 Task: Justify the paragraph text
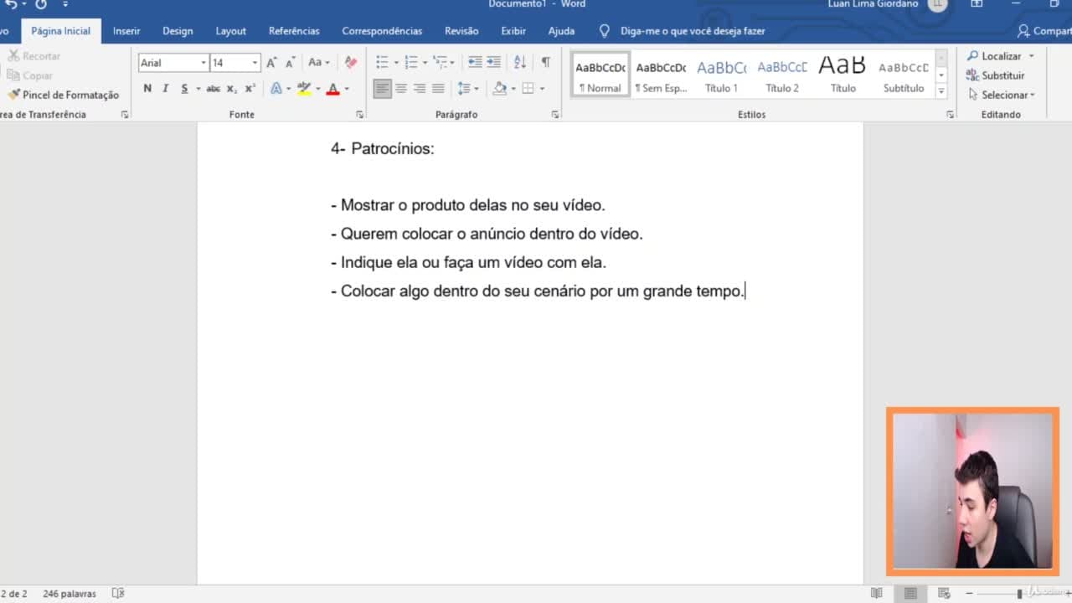click(438, 89)
